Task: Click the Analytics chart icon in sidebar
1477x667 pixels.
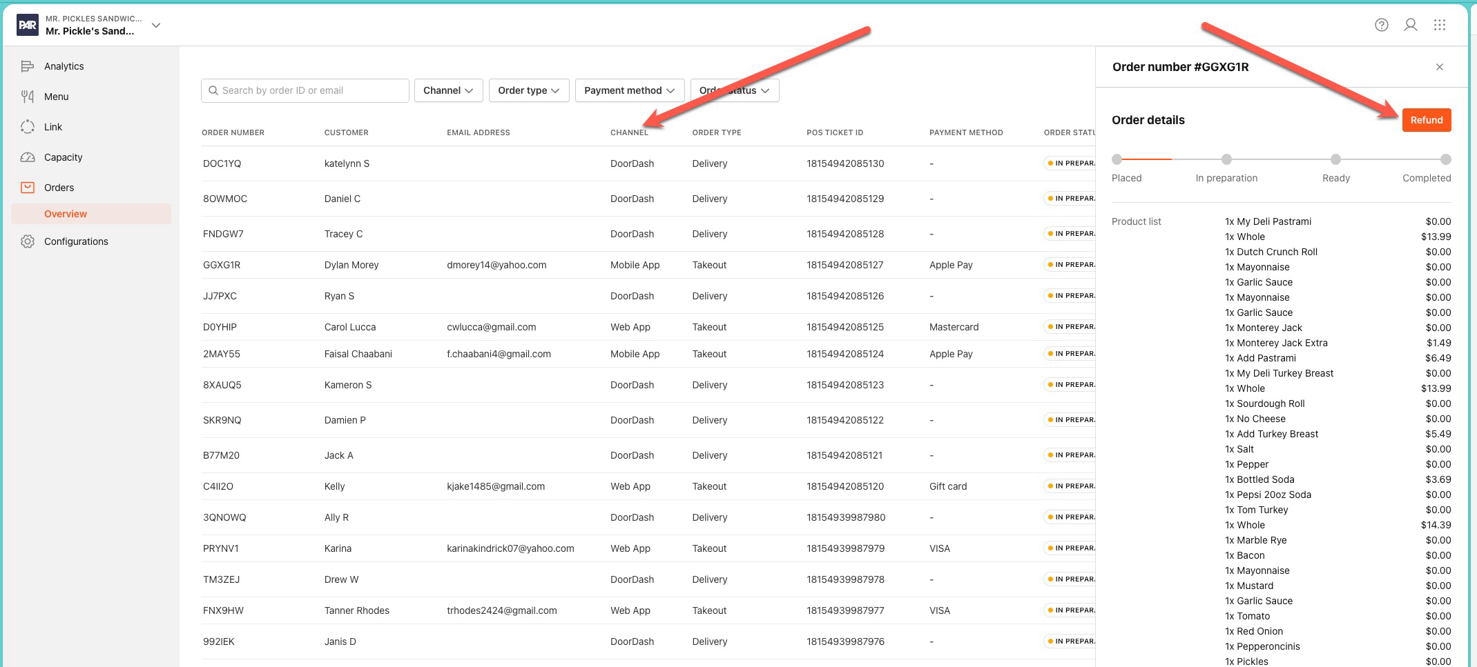Action: tap(28, 66)
